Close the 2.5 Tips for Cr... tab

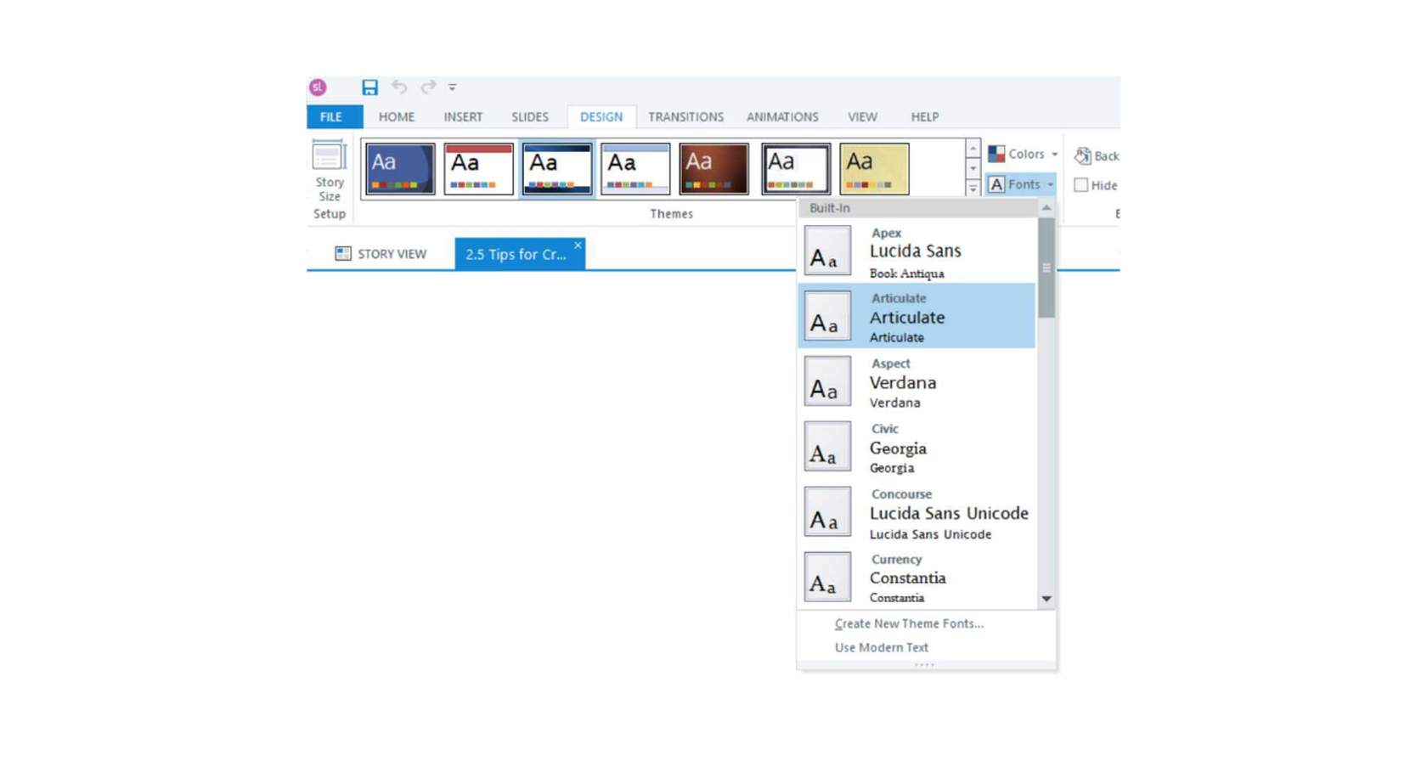coord(578,245)
